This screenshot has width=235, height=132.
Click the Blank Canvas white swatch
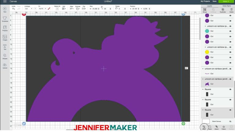coord(206,121)
